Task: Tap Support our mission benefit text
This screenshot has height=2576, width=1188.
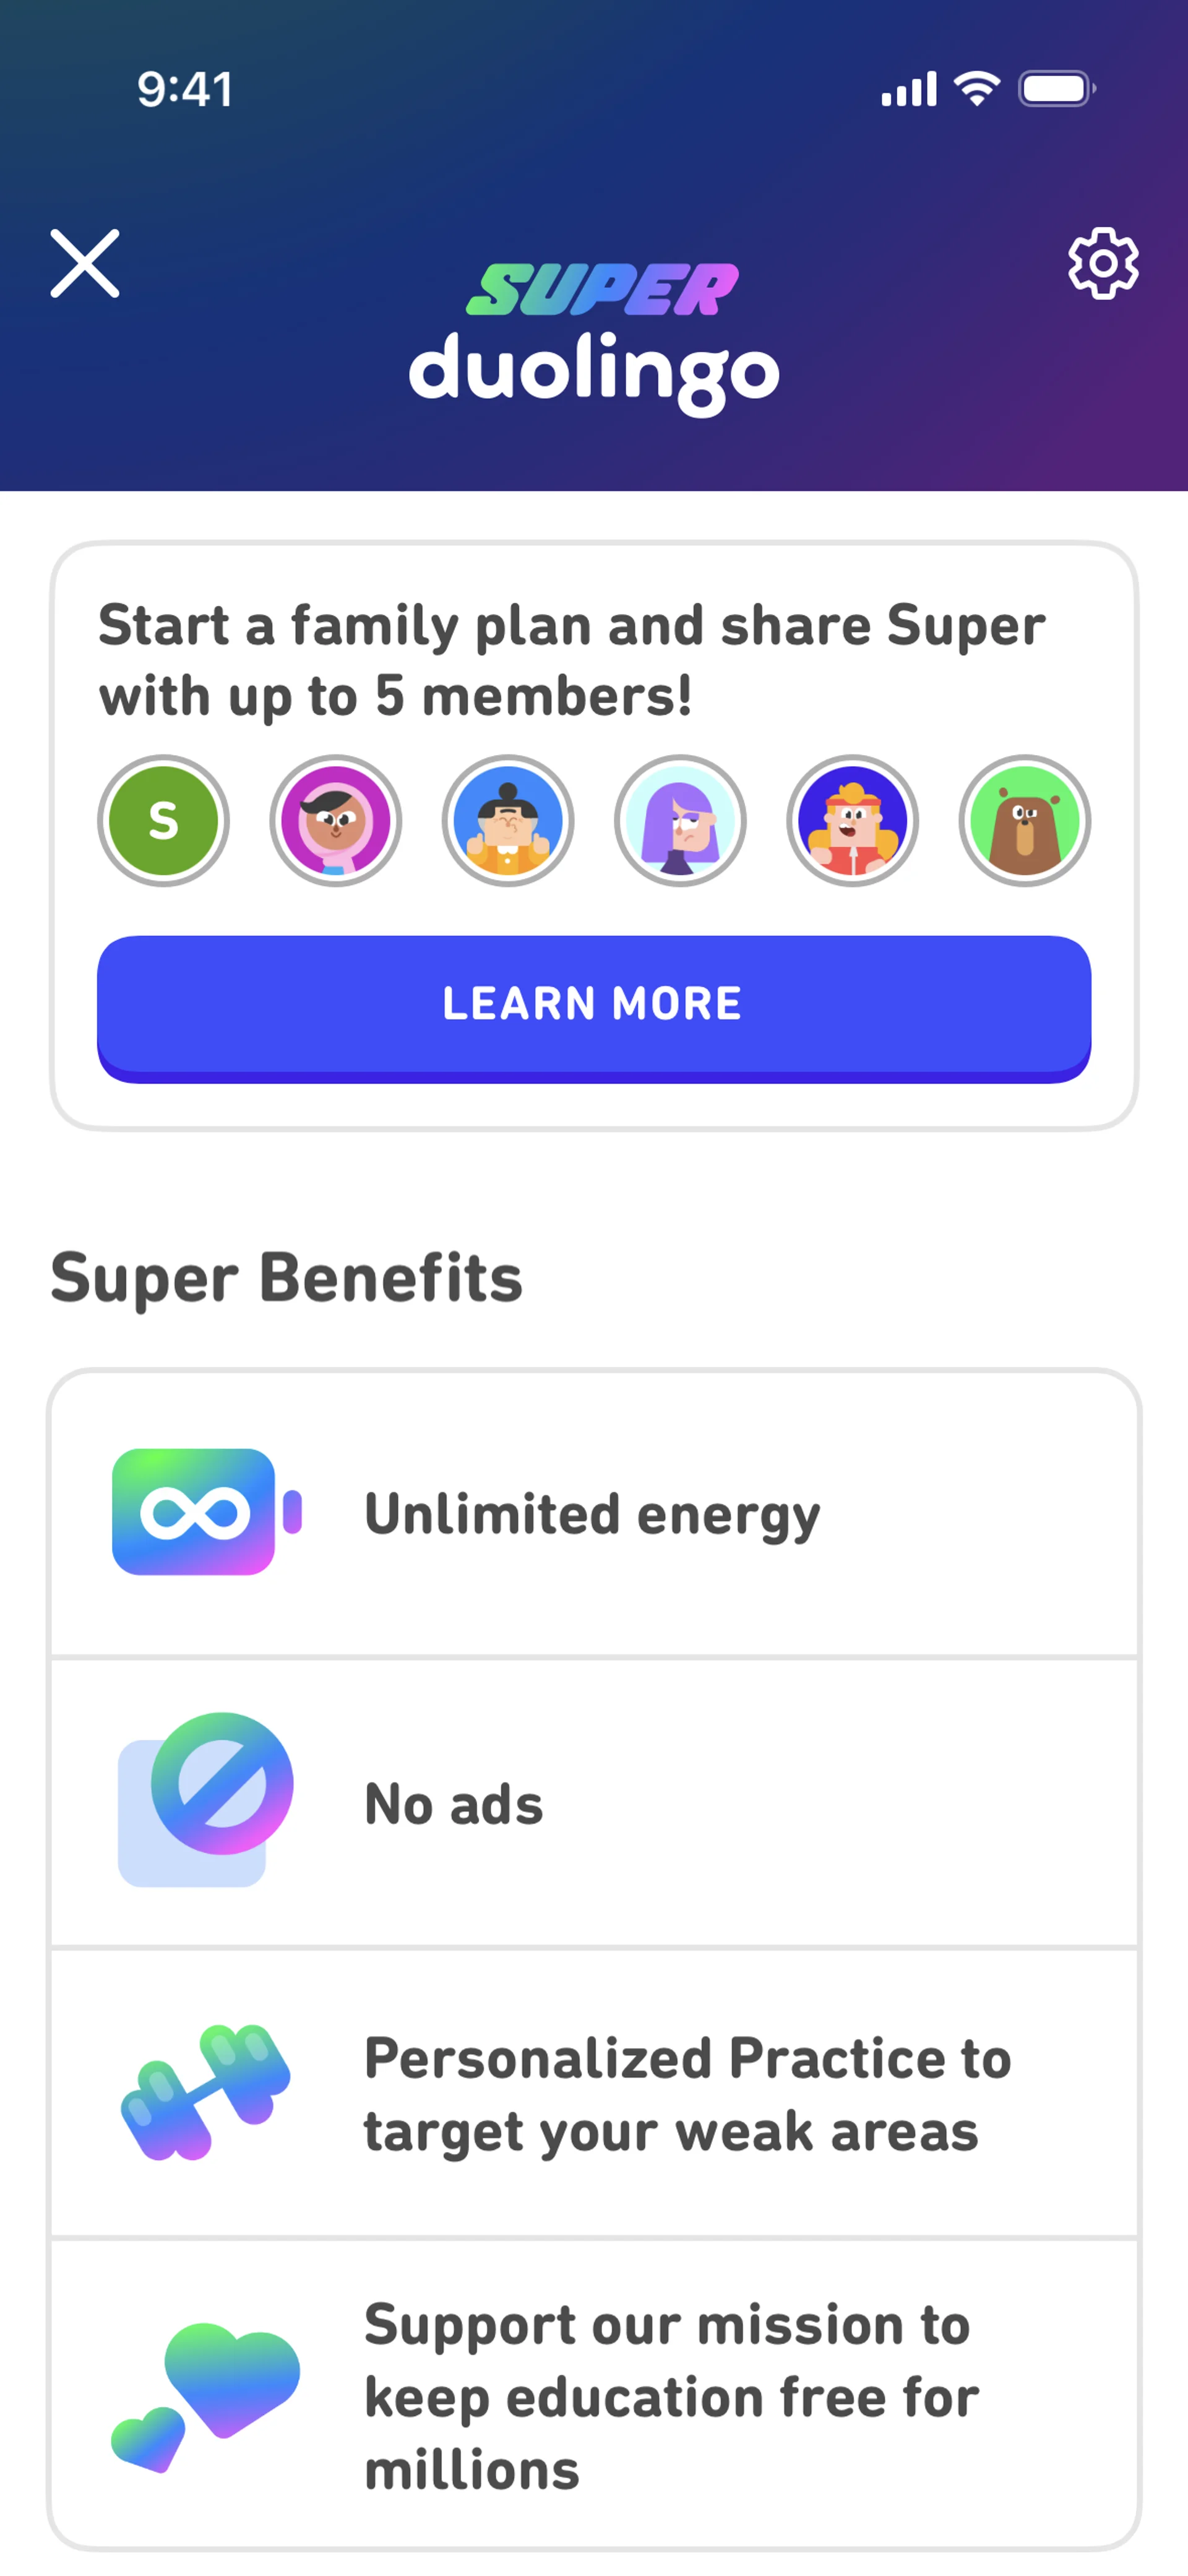Action: pyautogui.click(x=670, y=2396)
